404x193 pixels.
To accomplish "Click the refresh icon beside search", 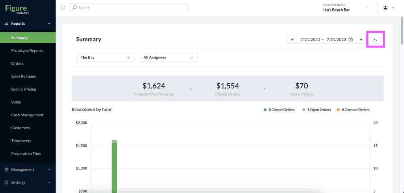I will [x=63, y=8].
